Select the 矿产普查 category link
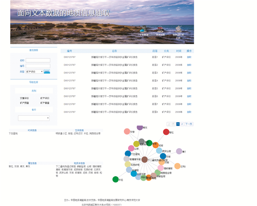 45,103
